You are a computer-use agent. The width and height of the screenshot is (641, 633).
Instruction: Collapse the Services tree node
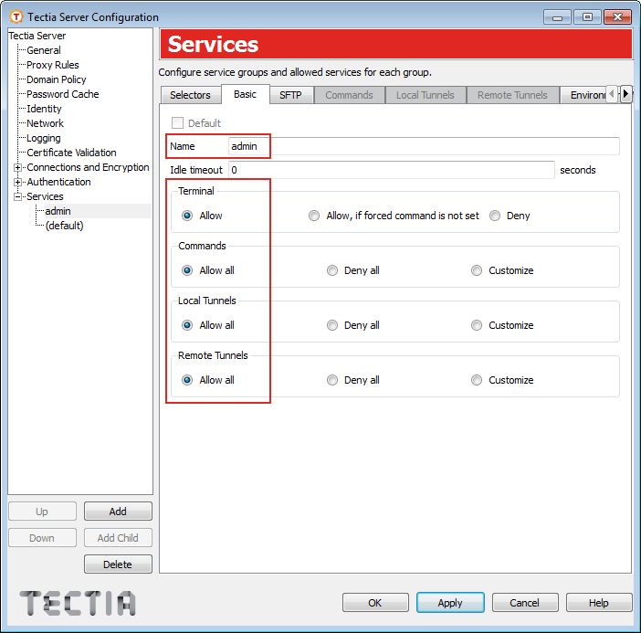[17, 196]
